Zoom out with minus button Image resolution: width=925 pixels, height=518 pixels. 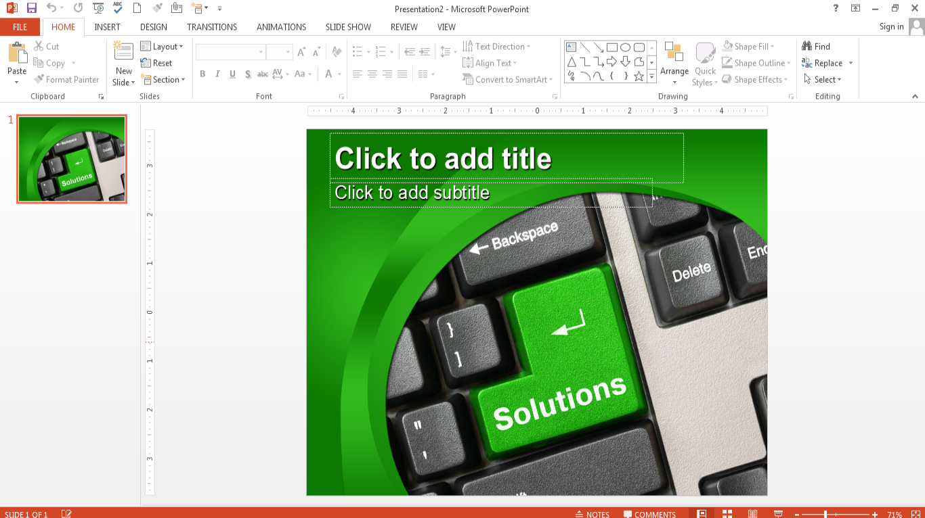tap(798, 515)
